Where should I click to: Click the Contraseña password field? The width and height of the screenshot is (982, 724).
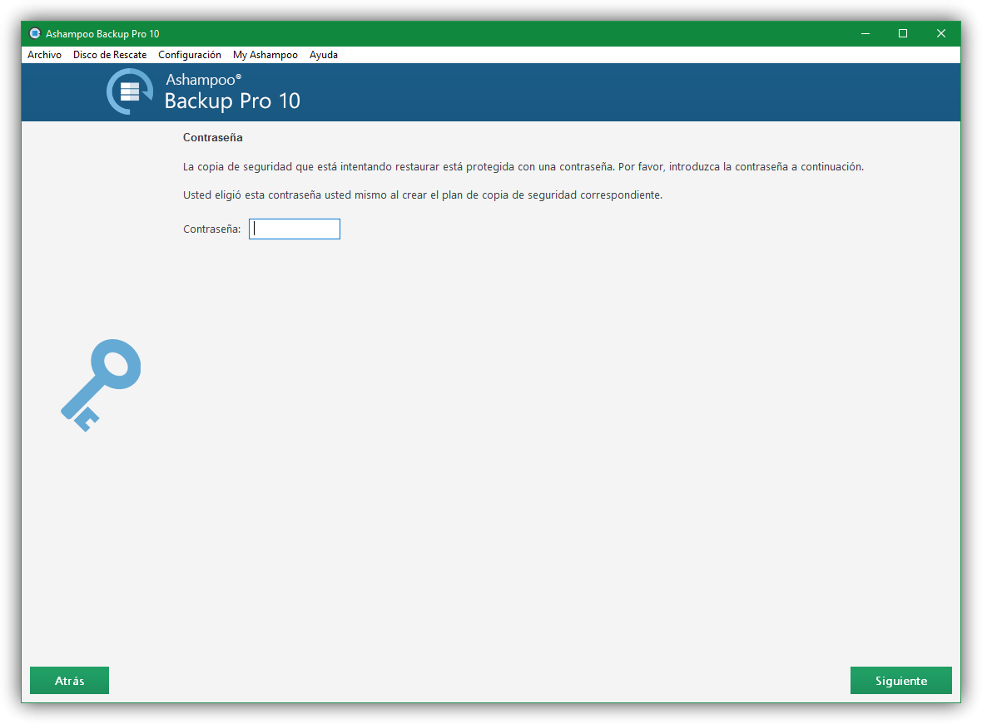coord(295,229)
